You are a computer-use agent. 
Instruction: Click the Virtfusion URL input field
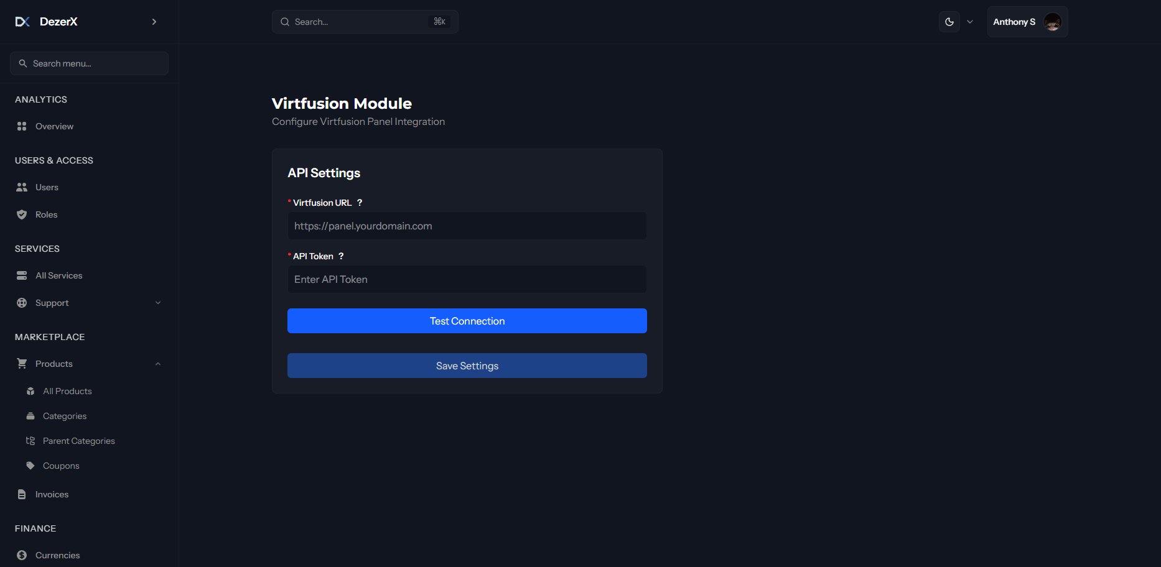click(x=467, y=226)
